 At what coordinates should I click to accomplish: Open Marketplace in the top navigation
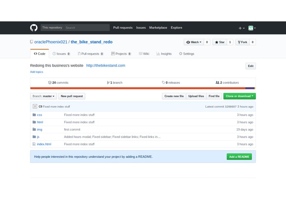click(x=158, y=28)
